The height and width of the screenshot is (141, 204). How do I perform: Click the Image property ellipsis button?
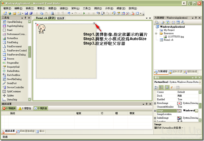coord(196,111)
